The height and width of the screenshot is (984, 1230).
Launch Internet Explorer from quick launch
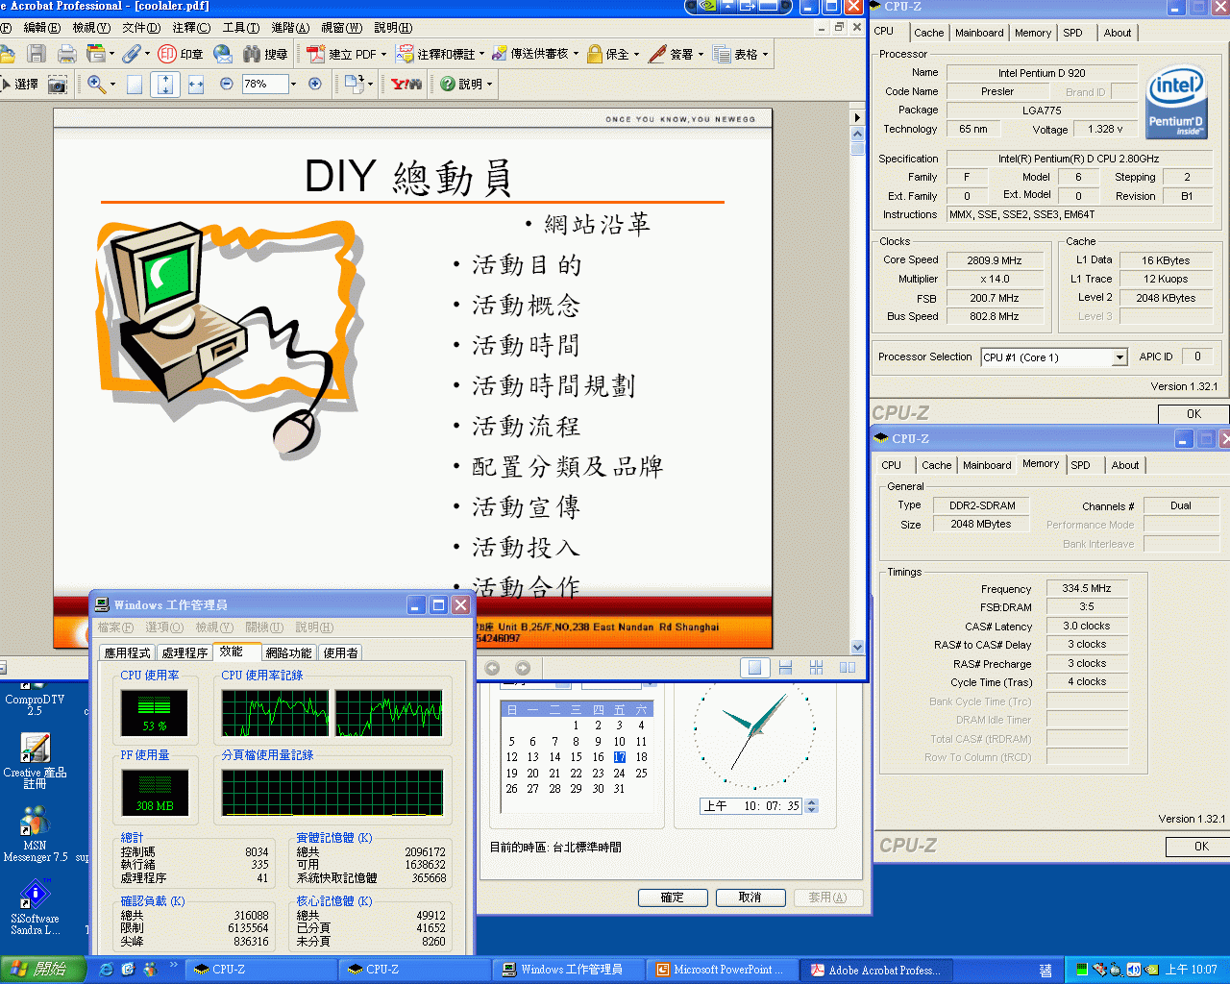(x=107, y=970)
